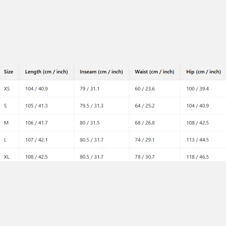Screen dimensions: 226x226
Task: Click the XS length cell 104 / 40.9
Action: coord(36,89)
